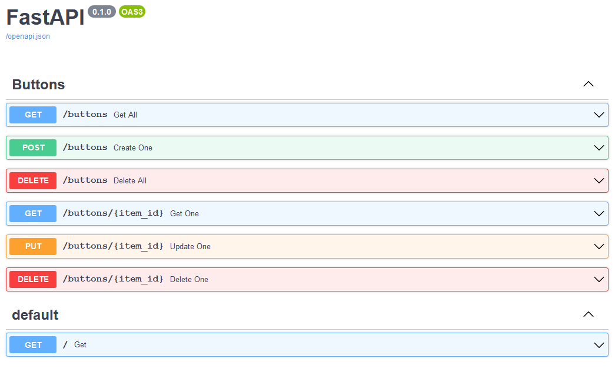Expand the Get All endpoint arrow
Image resolution: width=615 pixels, height=372 pixels.
[599, 115]
